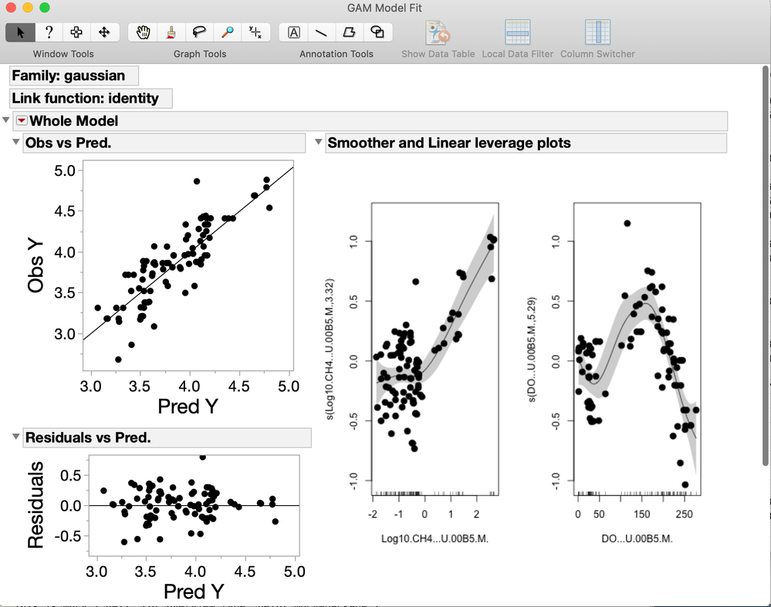Screen dimensions: 771x607
Task: Collapse the Residuals vs Pred. section
Action: [x=15, y=437]
